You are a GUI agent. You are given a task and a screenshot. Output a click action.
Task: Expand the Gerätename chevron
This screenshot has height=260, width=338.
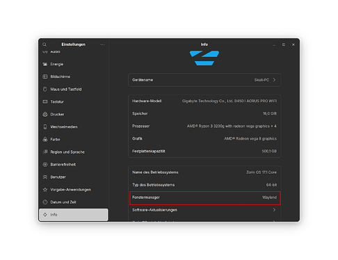[x=274, y=80]
